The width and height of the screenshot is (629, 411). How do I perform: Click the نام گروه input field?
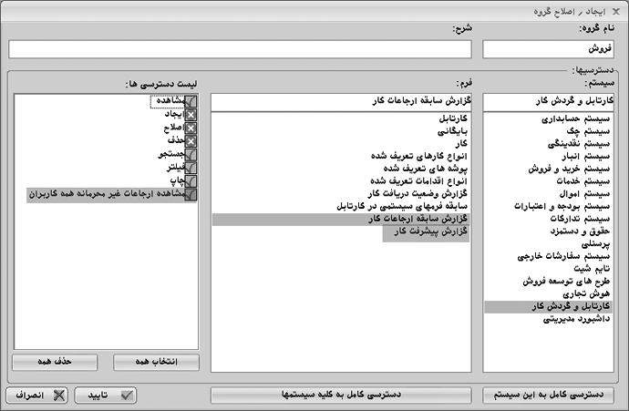point(553,49)
